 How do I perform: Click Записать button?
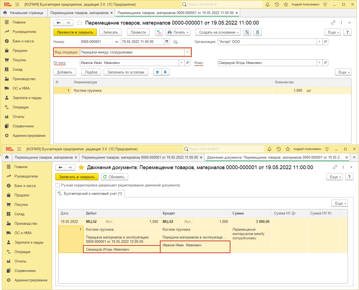[110, 32]
